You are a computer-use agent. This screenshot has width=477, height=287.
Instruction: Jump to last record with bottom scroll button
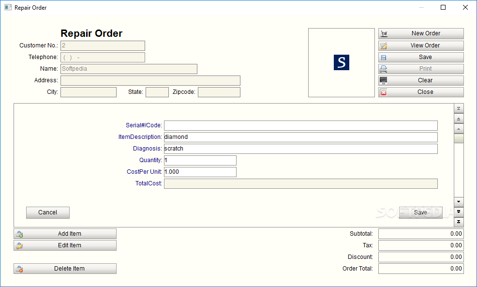tap(459, 222)
